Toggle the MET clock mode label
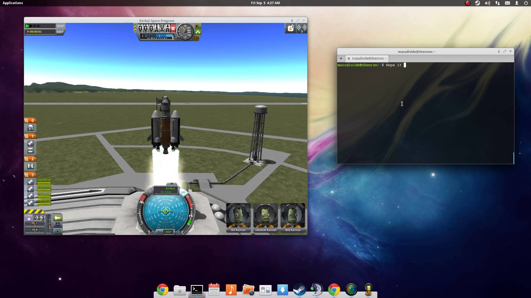This screenshot has width=531, height=298. coord(60,32)
